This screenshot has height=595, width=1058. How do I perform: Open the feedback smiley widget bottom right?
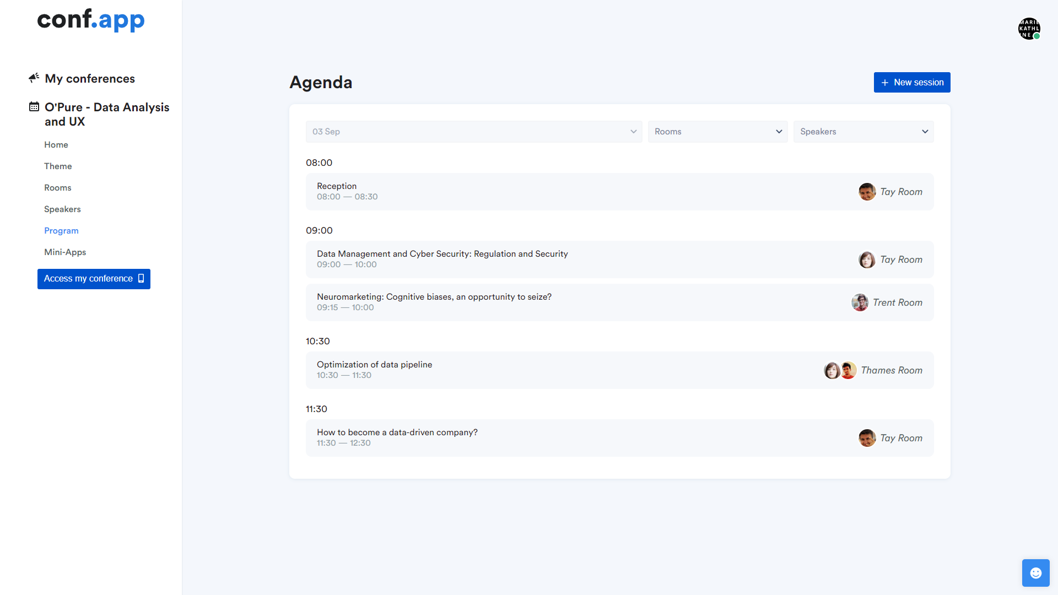[x=1035, y=572]
